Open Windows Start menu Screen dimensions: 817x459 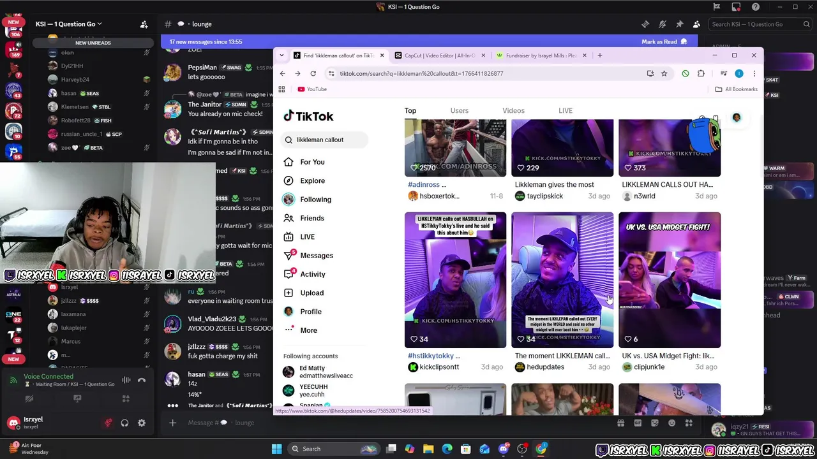[276, 449]
